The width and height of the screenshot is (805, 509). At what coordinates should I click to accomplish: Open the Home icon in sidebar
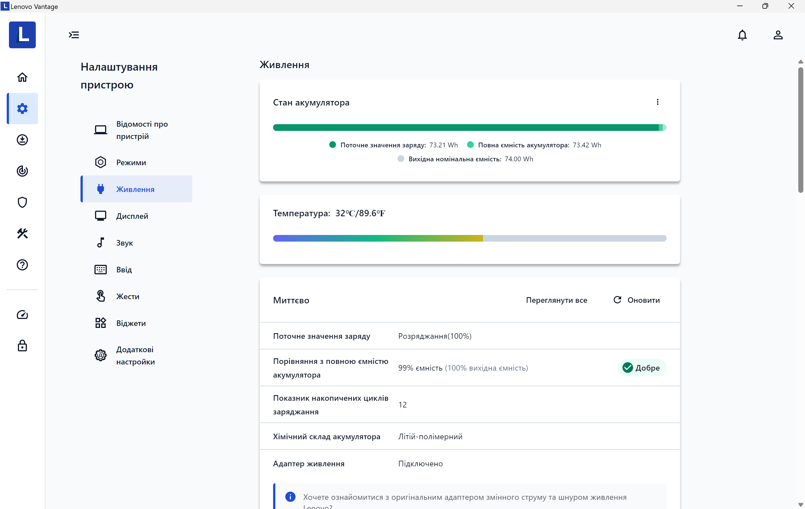[x=22, y=77]
